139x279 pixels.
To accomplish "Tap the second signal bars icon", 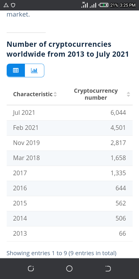I will pos(93,5).
